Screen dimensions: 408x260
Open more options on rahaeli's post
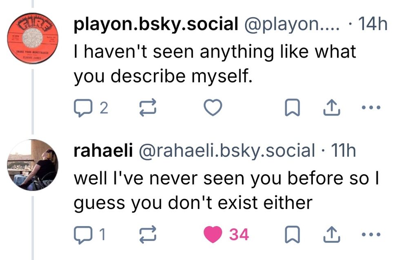point(371,234)
